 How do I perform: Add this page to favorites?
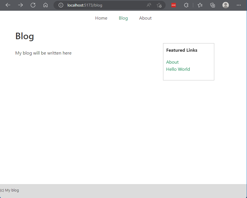pos(159,5)
